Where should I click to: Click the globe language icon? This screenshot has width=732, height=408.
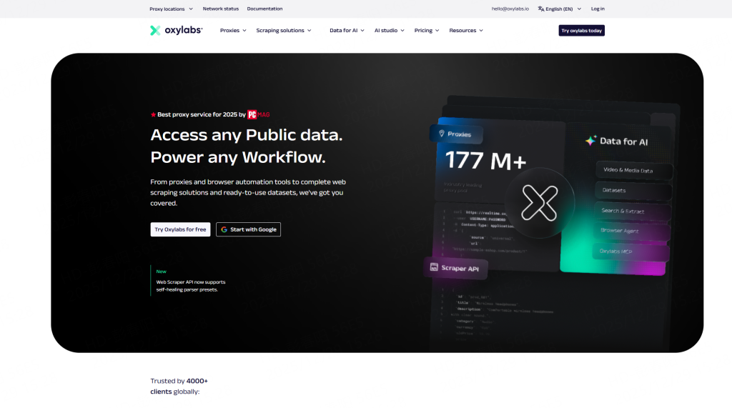tap(540, 9)
